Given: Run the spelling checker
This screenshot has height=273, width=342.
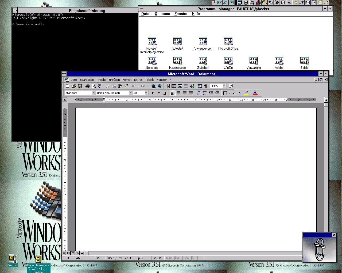Looking at the screenshot, I should pyautogui.click(x=100, y=86).
